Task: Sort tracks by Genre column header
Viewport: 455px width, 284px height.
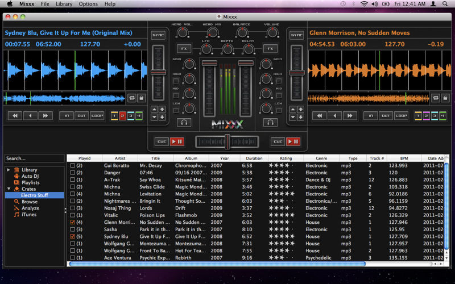Action: [x=321, y=158]
